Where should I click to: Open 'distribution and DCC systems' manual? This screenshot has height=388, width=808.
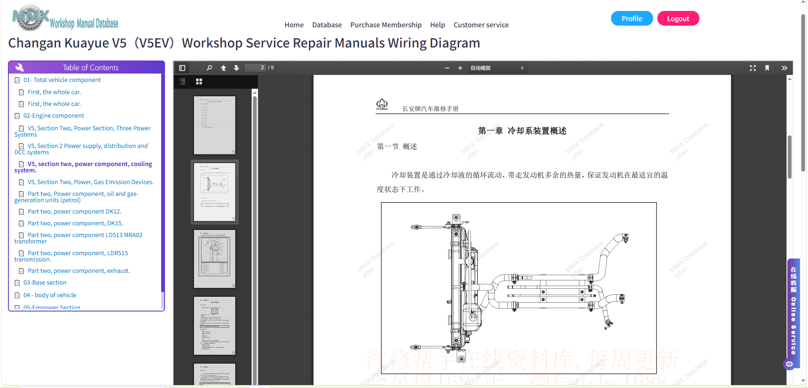coord(81,149)
